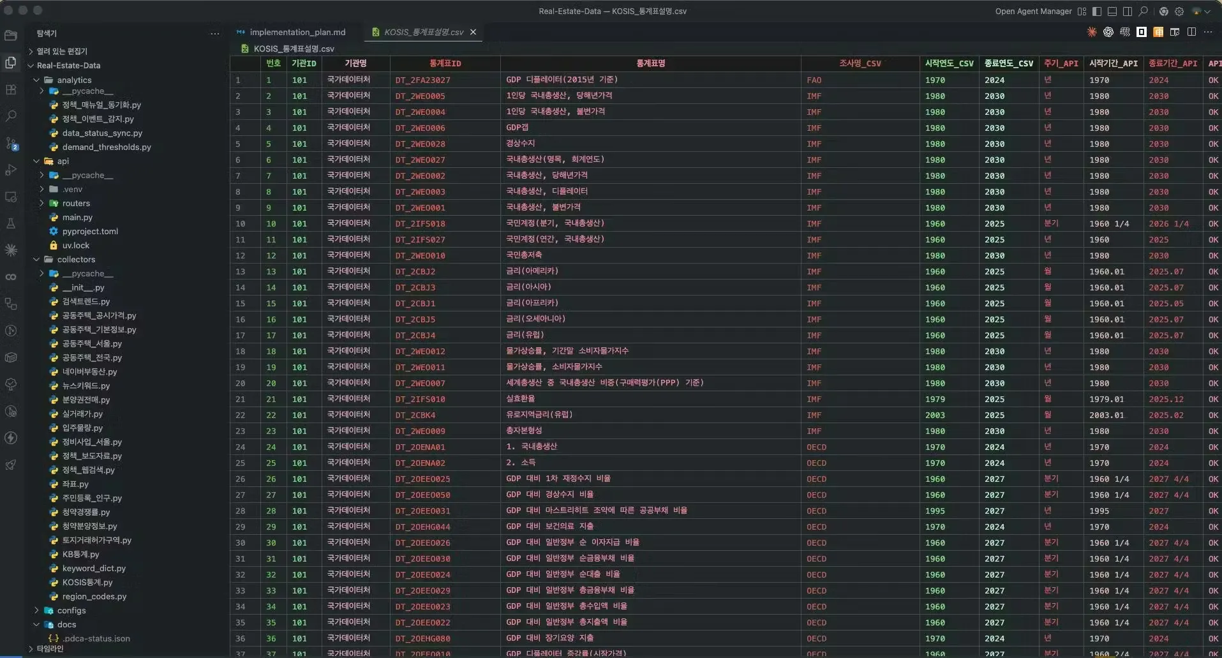Expand the 열려 있는 편집기 section
The width and height of the screenshot is (1222, 658).
(x=62, y=51)
